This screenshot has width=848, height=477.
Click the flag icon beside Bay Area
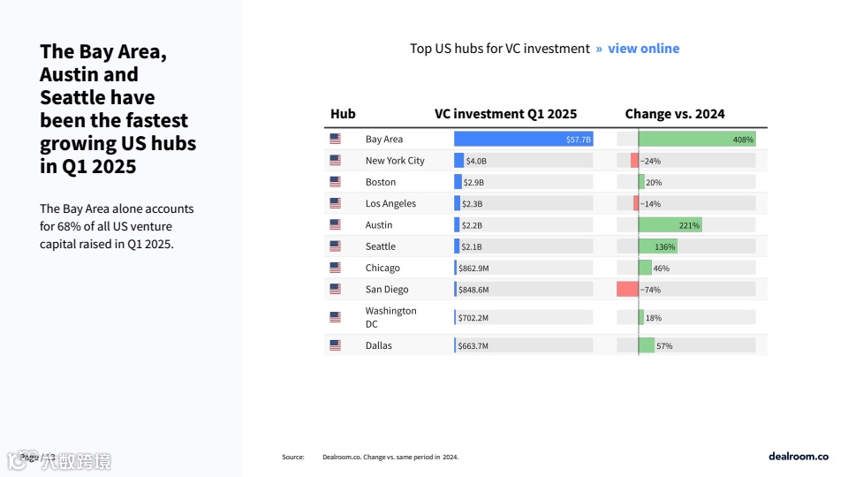pyautogui.click(x=335, y=139)
